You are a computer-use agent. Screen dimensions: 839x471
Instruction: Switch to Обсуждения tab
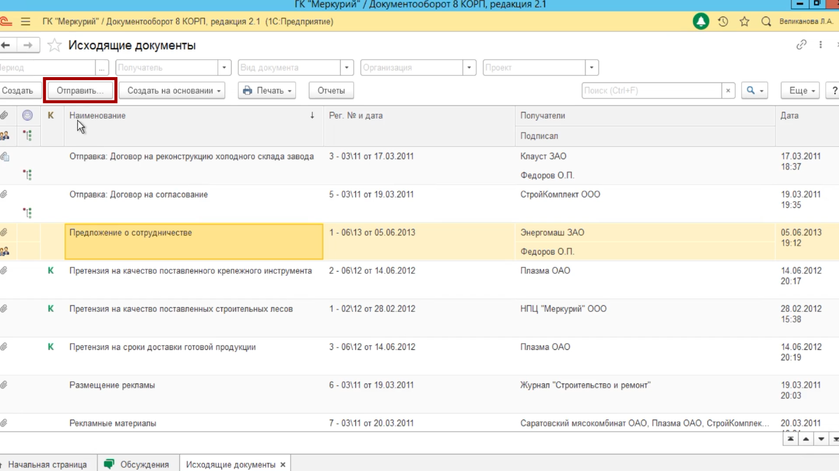[x=137, y=465]
